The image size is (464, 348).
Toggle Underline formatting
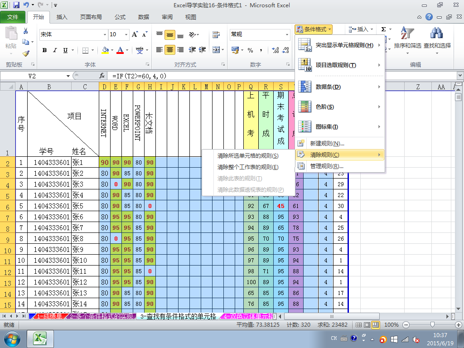[x=65, y=50]
